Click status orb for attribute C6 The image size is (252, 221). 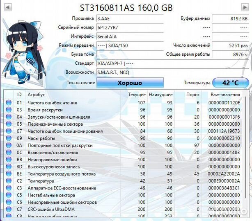(9, 202)
